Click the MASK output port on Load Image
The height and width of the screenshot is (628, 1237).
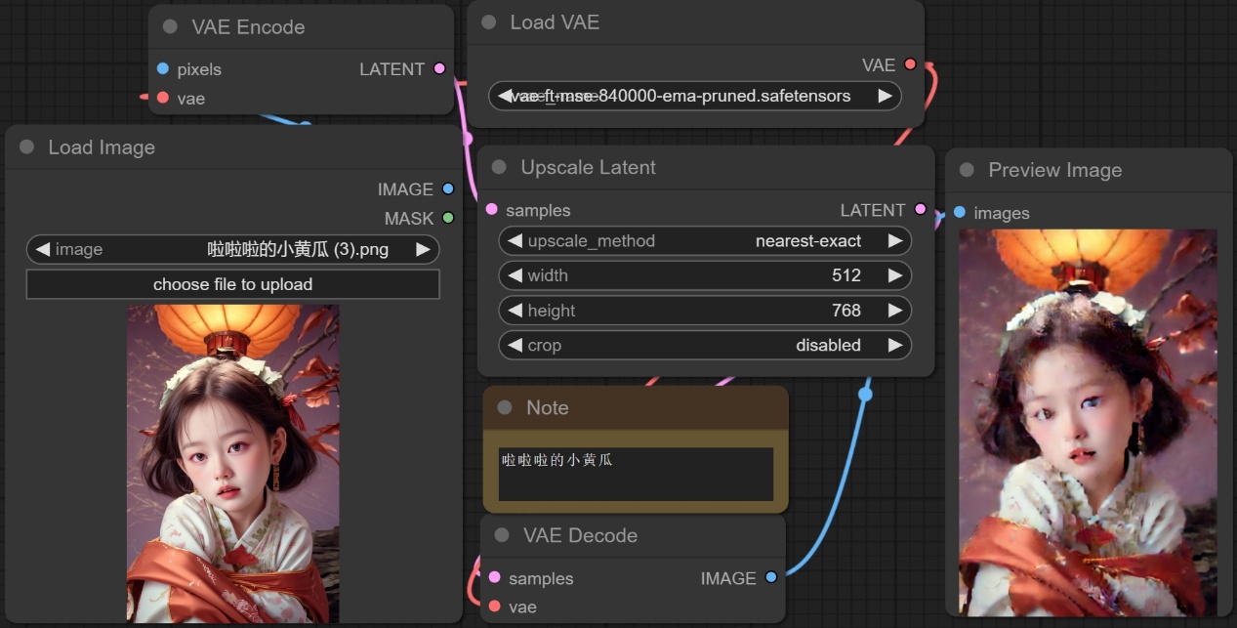[x=448, y=218]
